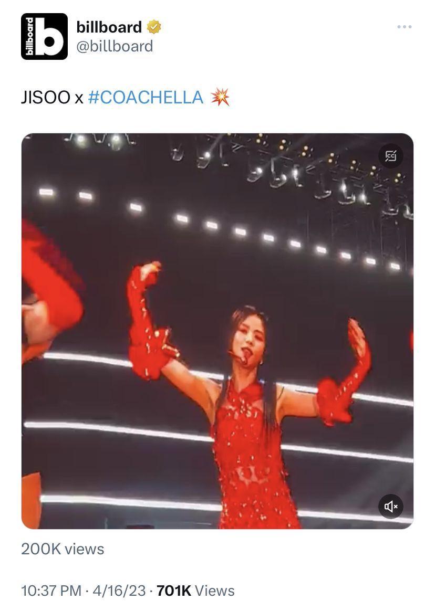Viewport: 435px width, 611px height.
Task: Unmute the video with the speaker icon
Action: [390, 506]
